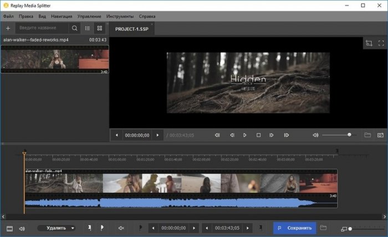Click the search magnifier icon

coord(74,28)
